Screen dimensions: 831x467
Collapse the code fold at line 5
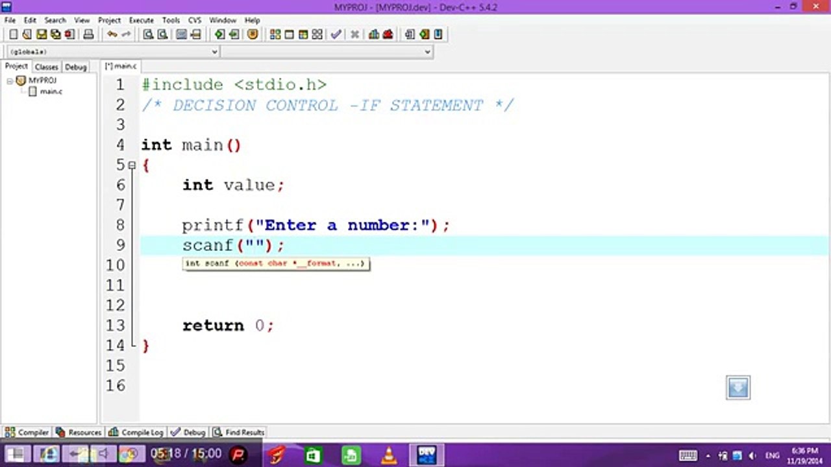pos(132,165)
